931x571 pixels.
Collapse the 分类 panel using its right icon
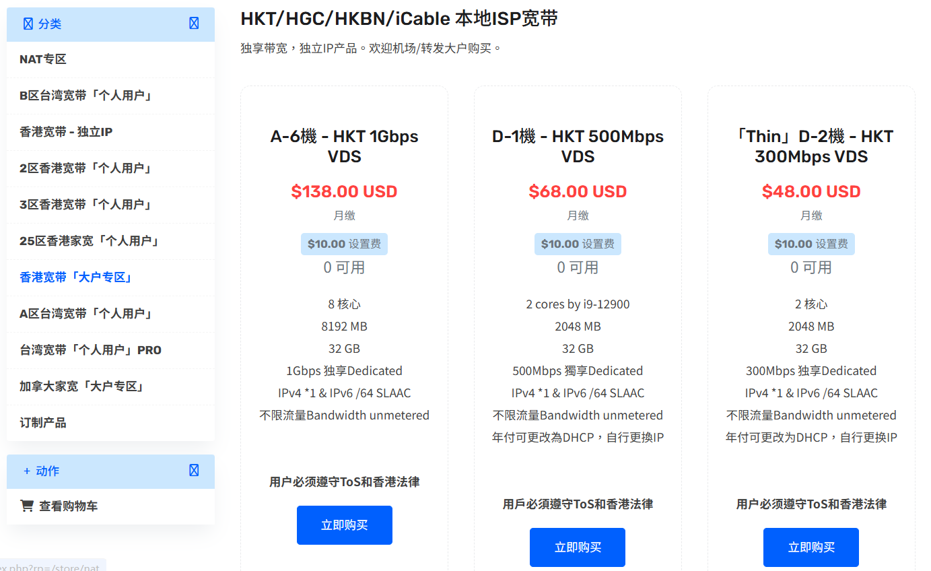tap(194, 24)
